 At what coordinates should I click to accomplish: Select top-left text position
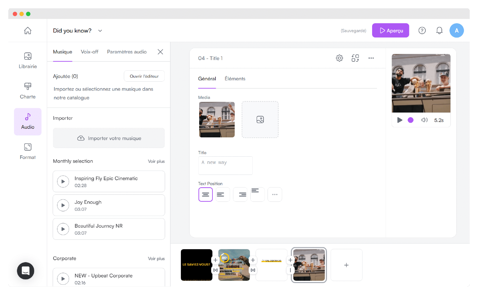258,194
